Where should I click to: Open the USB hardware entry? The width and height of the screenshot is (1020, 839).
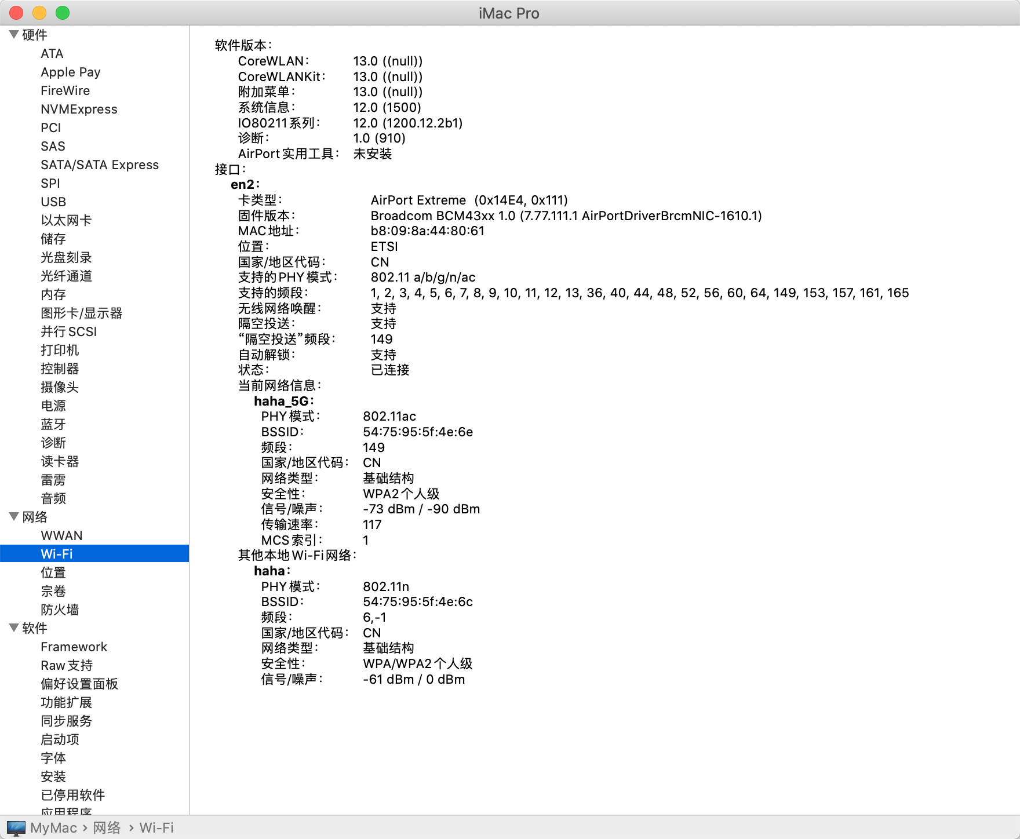click(x=53, y=202)
